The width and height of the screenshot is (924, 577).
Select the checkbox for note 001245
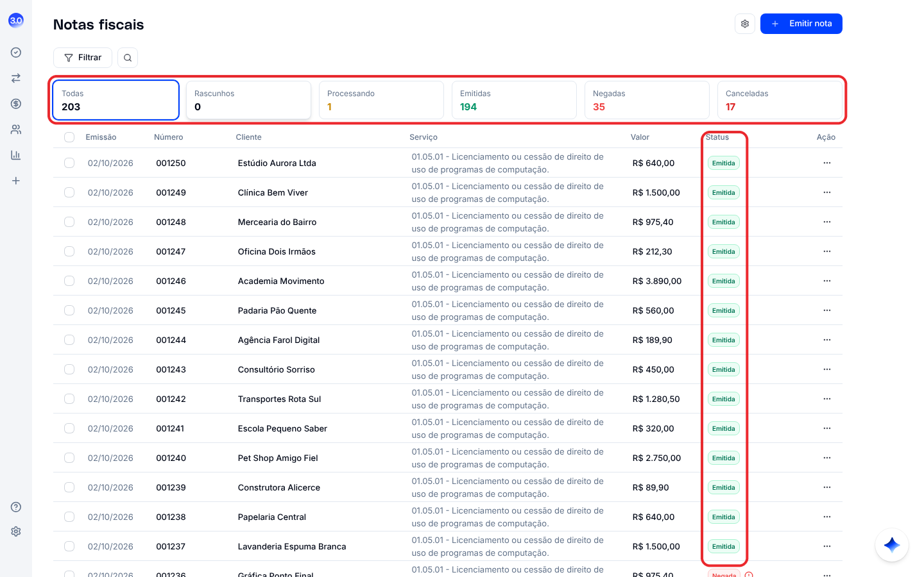pyautogui.click(x=69, y=310)
